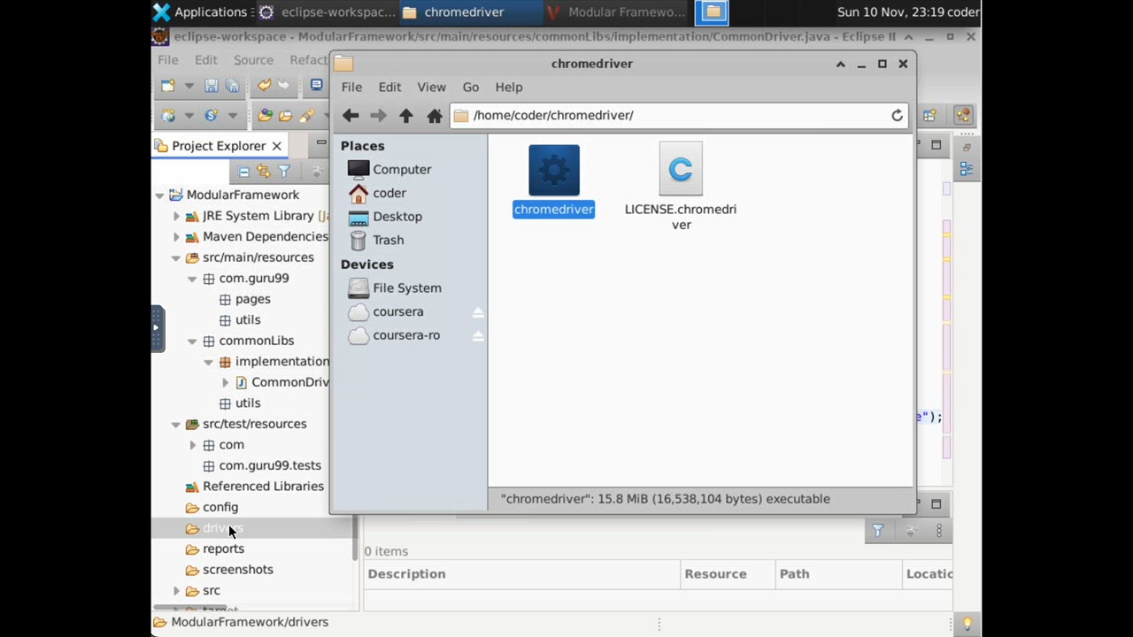Open the file manager Go menu

pos(471,87)
